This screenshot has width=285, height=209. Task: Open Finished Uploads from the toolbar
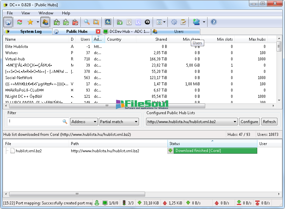pyautogui.click(x=75, y=22)
